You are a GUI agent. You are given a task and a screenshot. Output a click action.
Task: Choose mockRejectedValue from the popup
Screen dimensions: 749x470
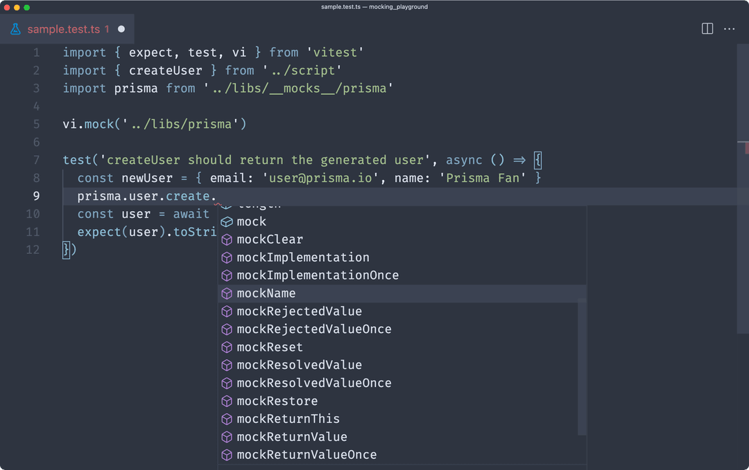click(300, 311)
